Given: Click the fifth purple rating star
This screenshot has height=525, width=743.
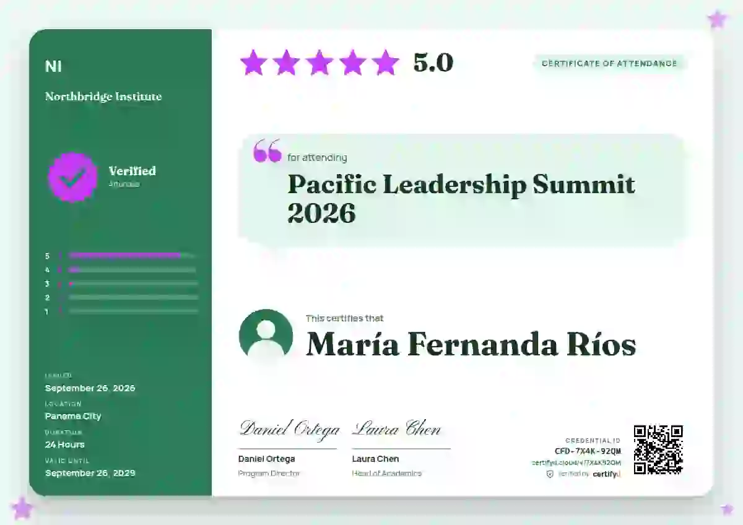Looking at the screenshot, I should click(386, 63).
